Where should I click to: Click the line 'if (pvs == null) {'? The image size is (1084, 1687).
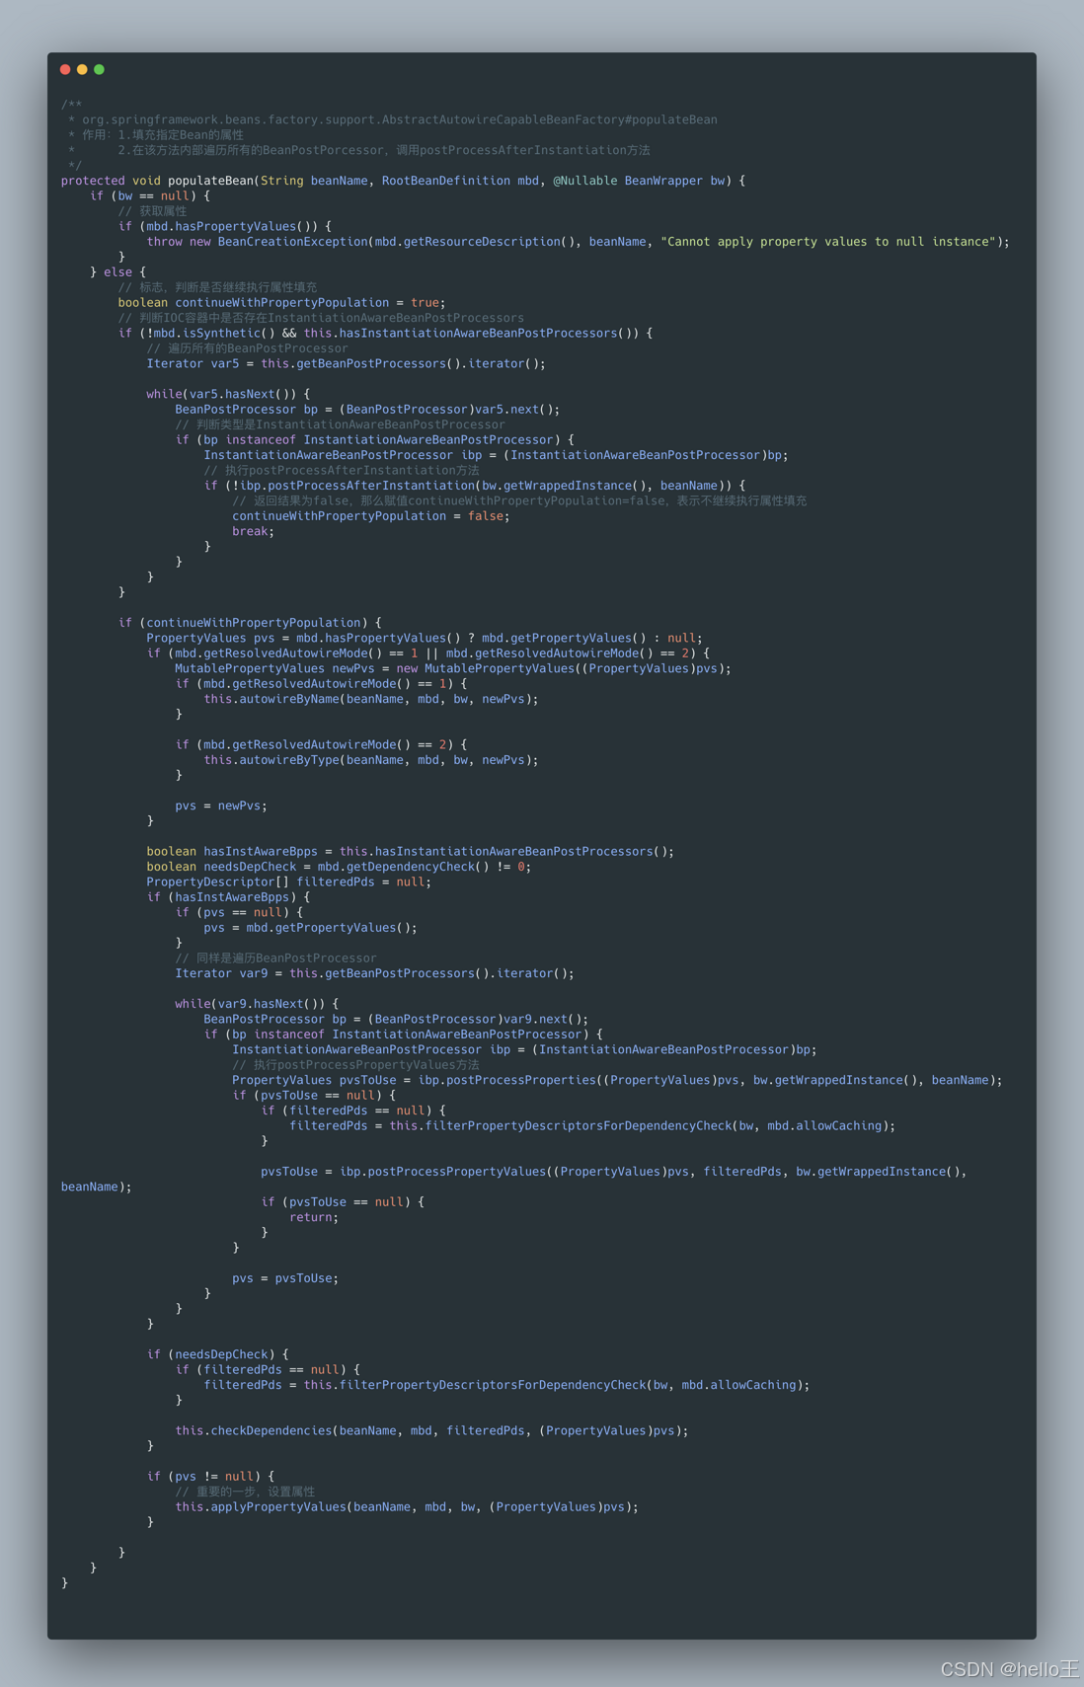[239, 912]
